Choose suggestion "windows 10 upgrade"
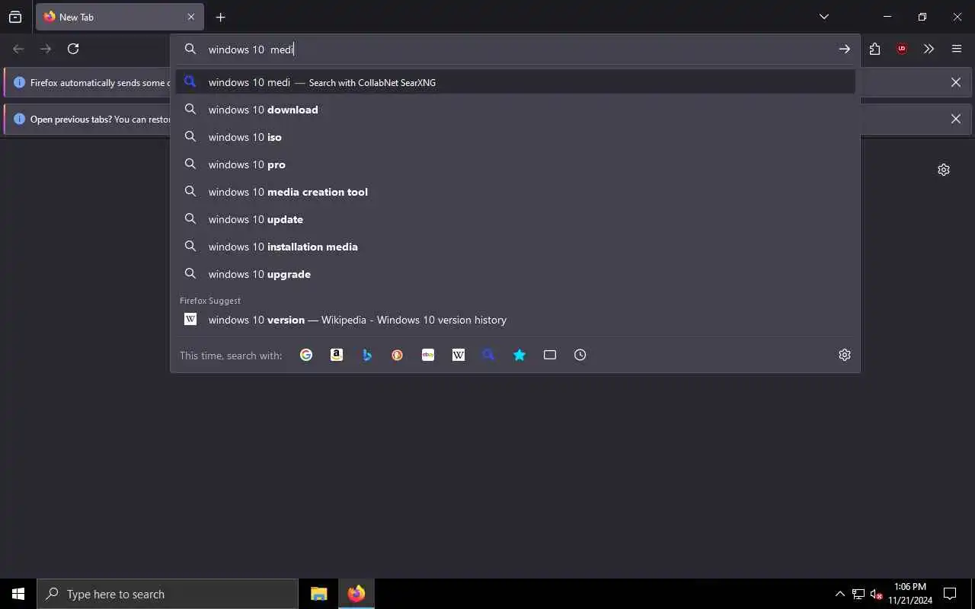Screen dimensions: 975x609 point(515,274)
